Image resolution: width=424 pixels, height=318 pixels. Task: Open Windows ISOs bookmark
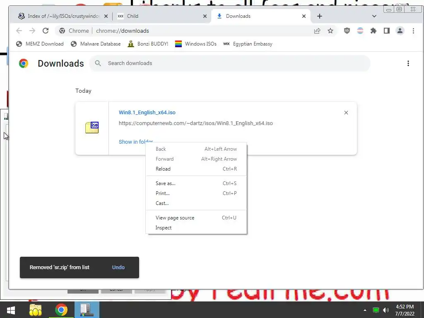(196, 44)
